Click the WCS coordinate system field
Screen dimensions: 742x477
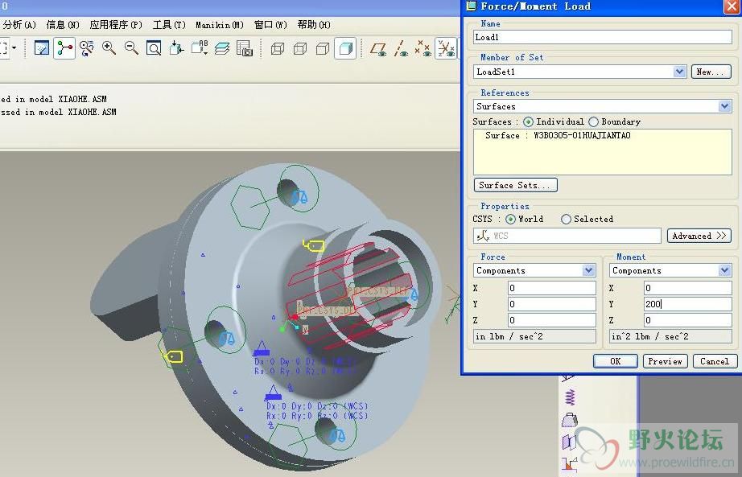pos(567,236)
